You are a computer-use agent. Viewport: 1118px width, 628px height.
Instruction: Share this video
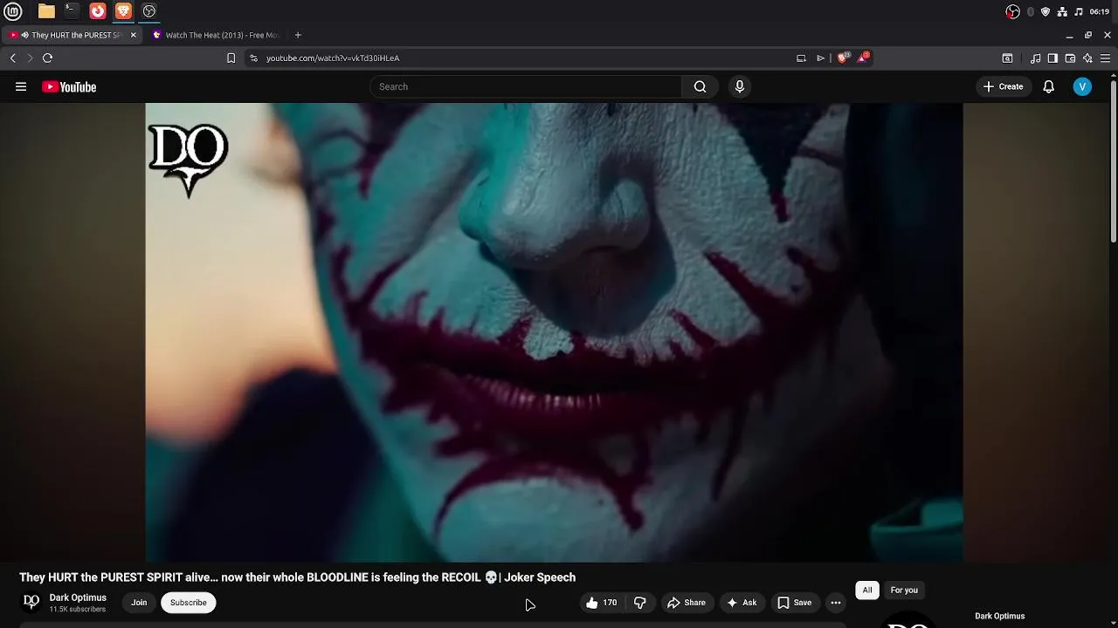coord(687,603)
